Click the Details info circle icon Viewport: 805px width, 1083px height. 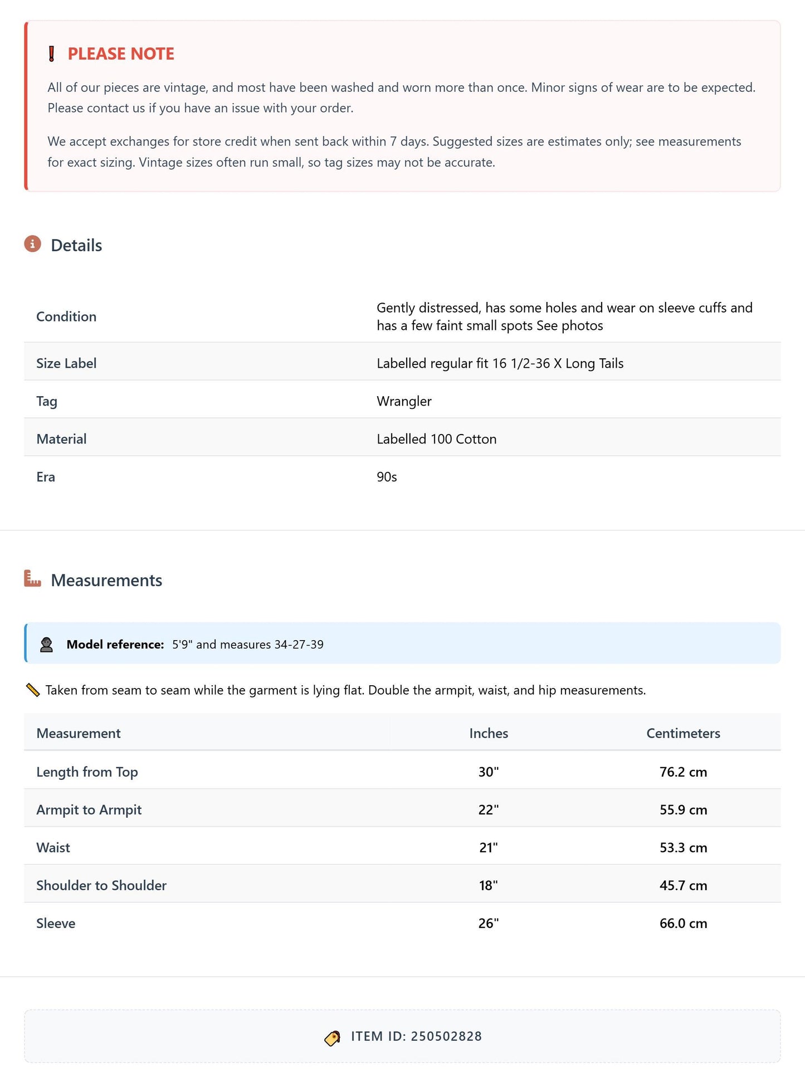32,244
